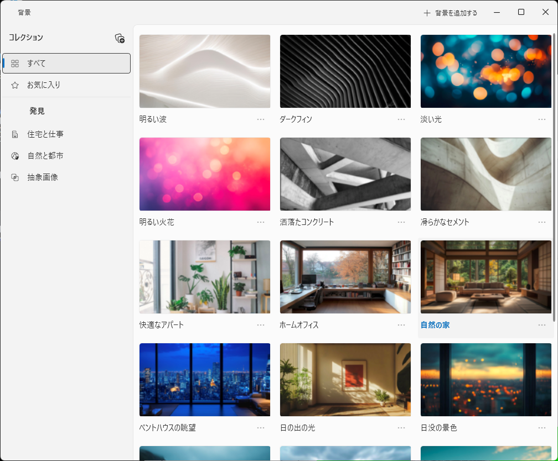Viewport: 558px width, 461px height.
Task: Click the highlighted 自然の家 caption
Action: pos(435,325)
